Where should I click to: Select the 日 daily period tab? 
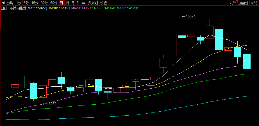(x=62, y=3)
